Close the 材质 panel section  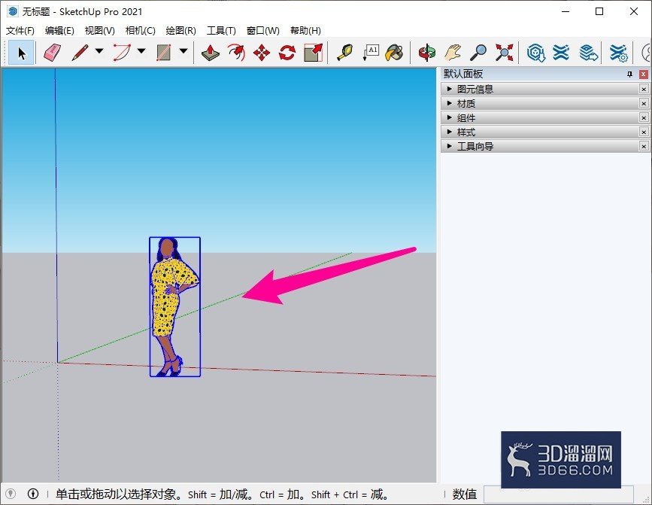pos(644,103)
